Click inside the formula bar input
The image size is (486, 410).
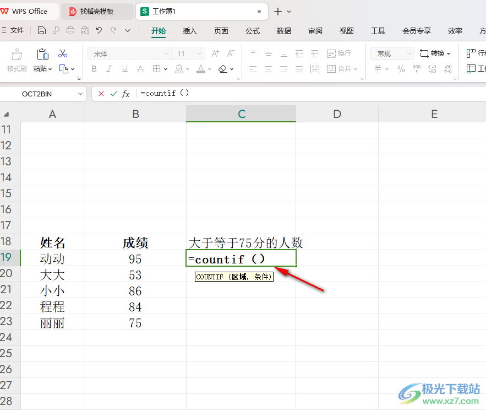point(310,94)
